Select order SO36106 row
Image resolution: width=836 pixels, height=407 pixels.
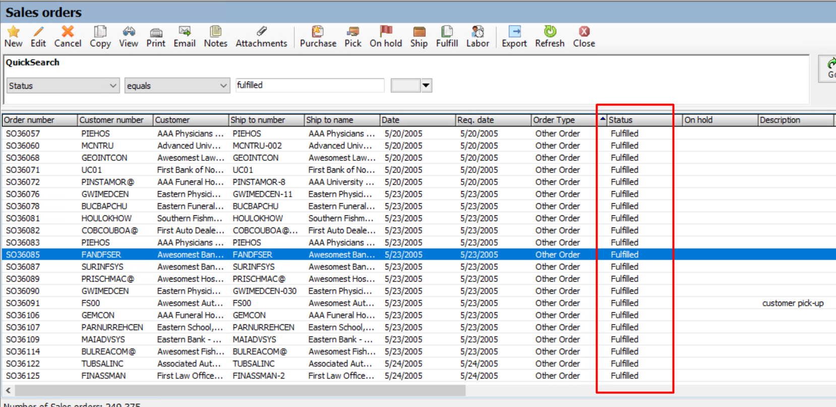tap(418, 315)
